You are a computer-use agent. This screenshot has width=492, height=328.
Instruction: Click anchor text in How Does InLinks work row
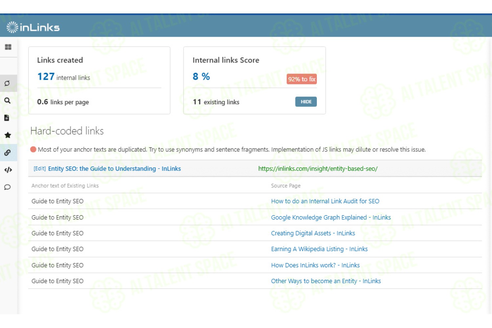[57, 265]
